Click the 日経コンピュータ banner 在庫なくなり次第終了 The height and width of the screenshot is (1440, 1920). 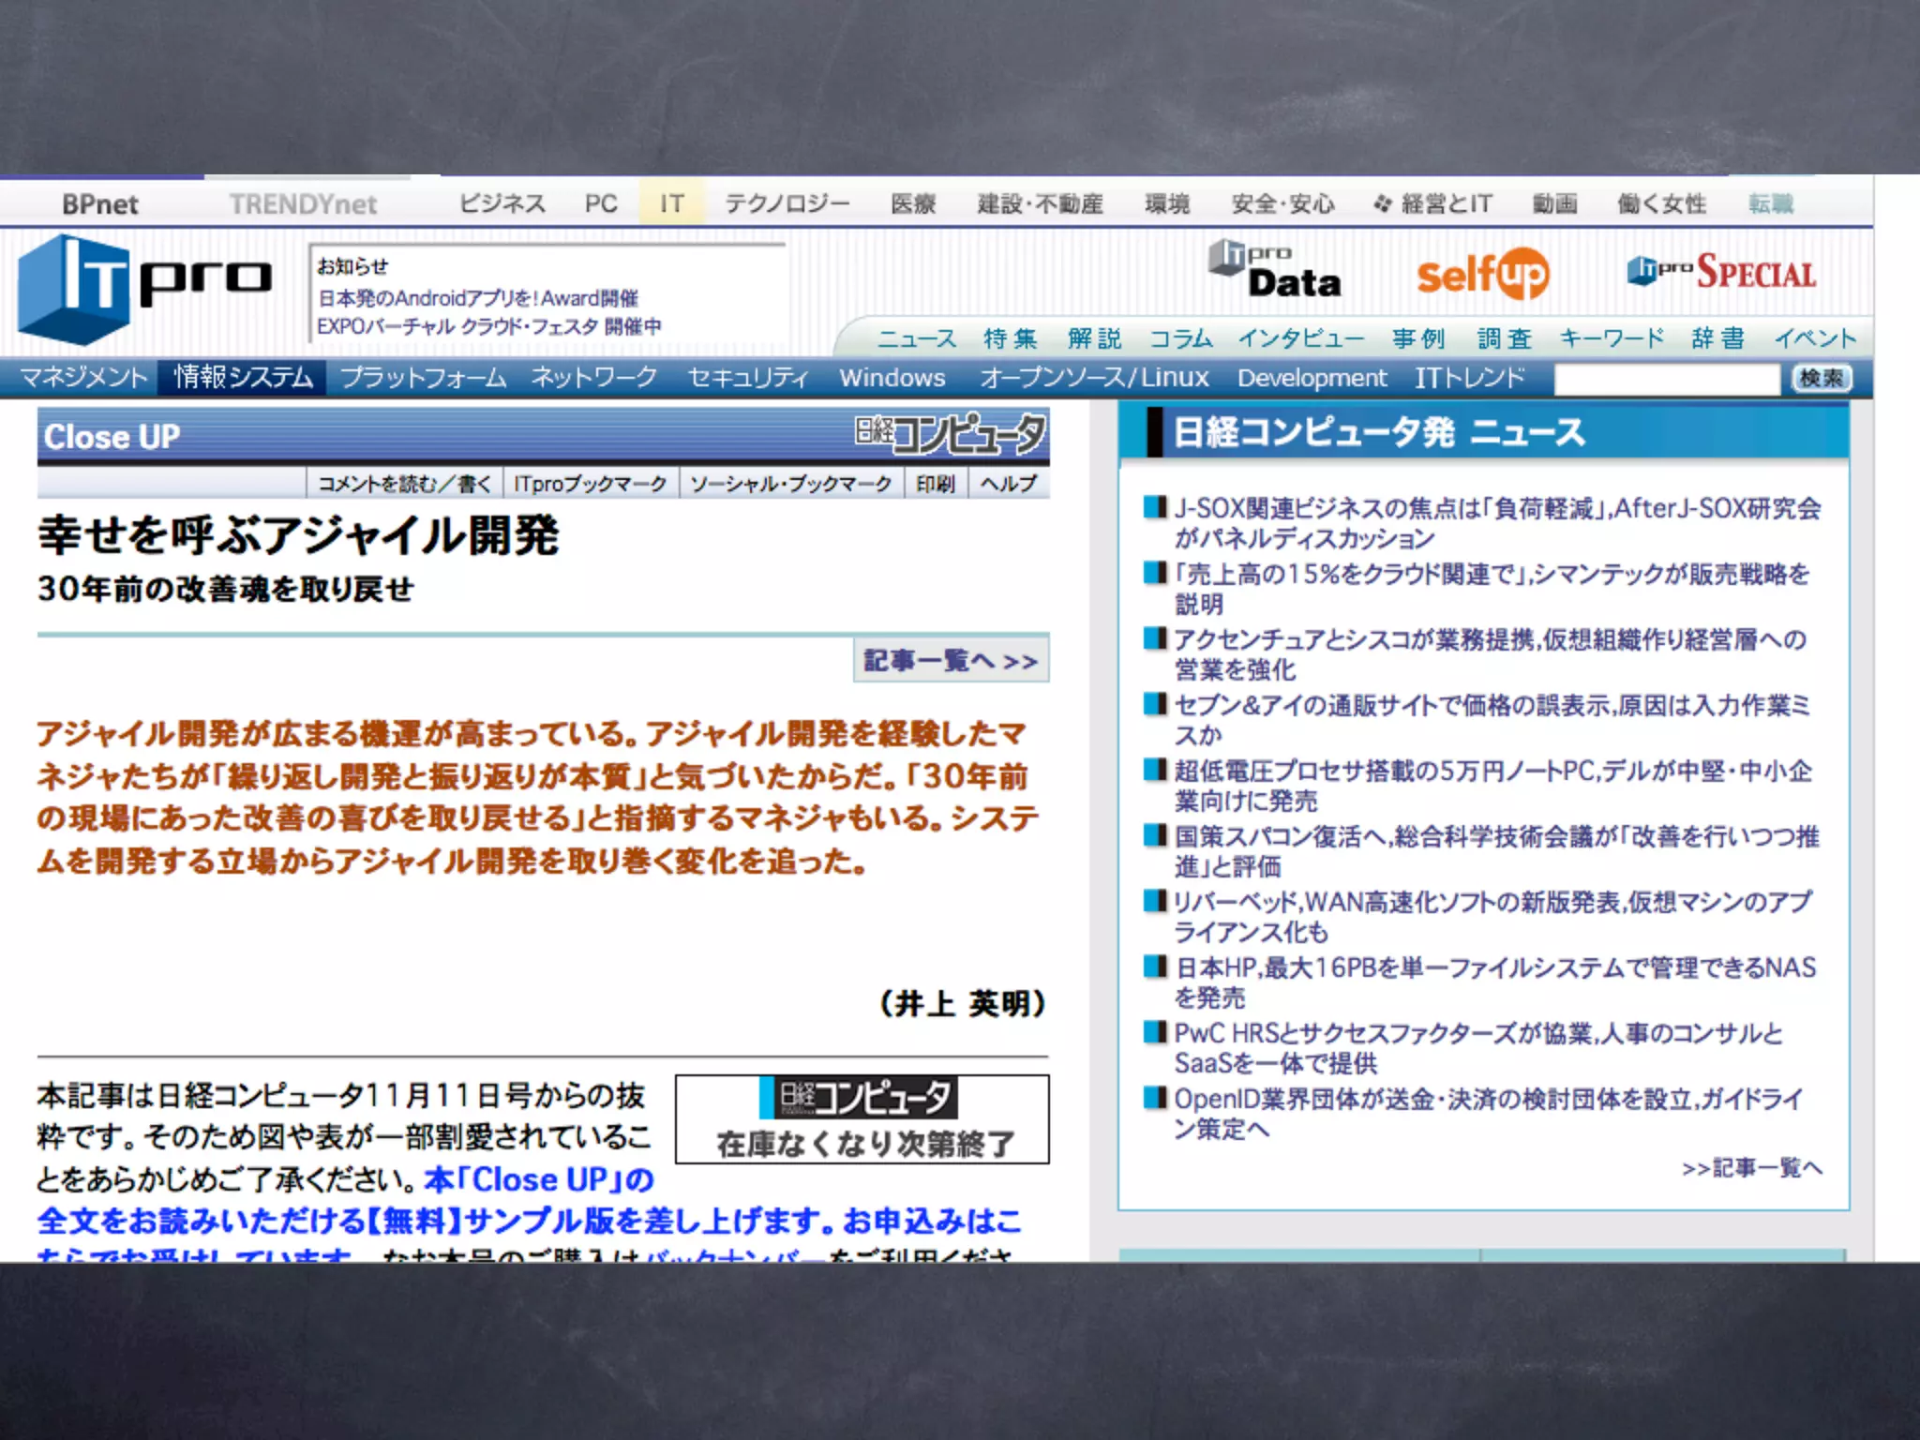[x=862, y=1119]
